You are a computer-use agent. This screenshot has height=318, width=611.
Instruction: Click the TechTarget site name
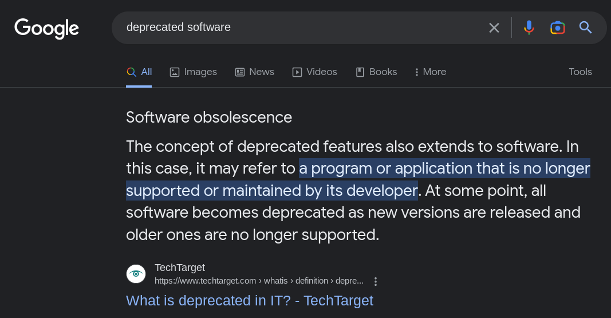[180, 268]
